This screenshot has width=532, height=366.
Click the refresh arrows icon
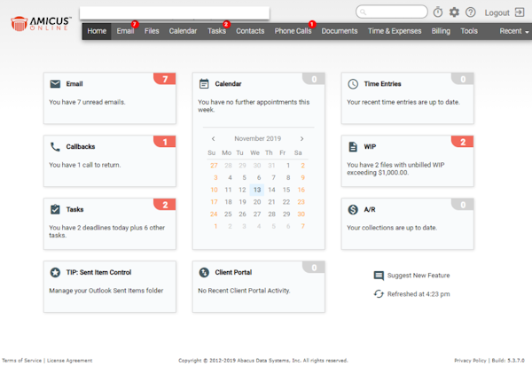pyautogui.click(x=379, y=293)
